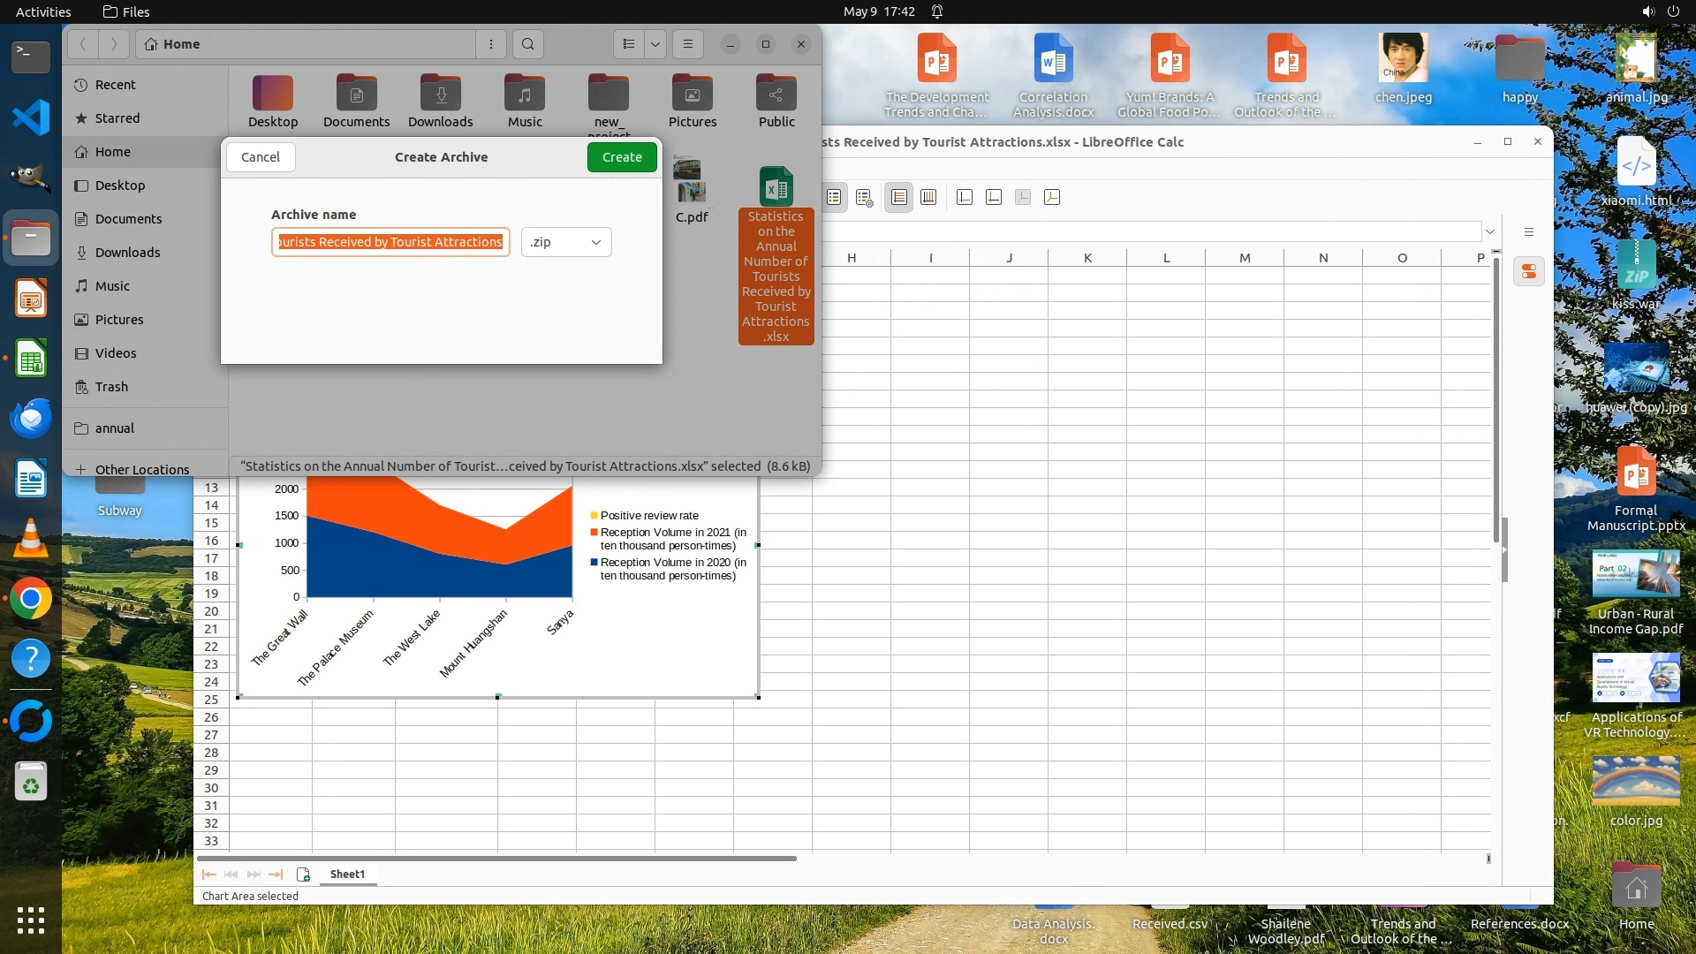Toggle vertical grids in chart toolbar
Viewport: 1696px width, 954px height.
tap(928, 197)
